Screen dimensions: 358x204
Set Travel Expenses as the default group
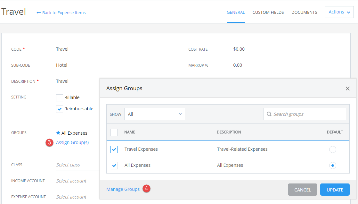332,149
